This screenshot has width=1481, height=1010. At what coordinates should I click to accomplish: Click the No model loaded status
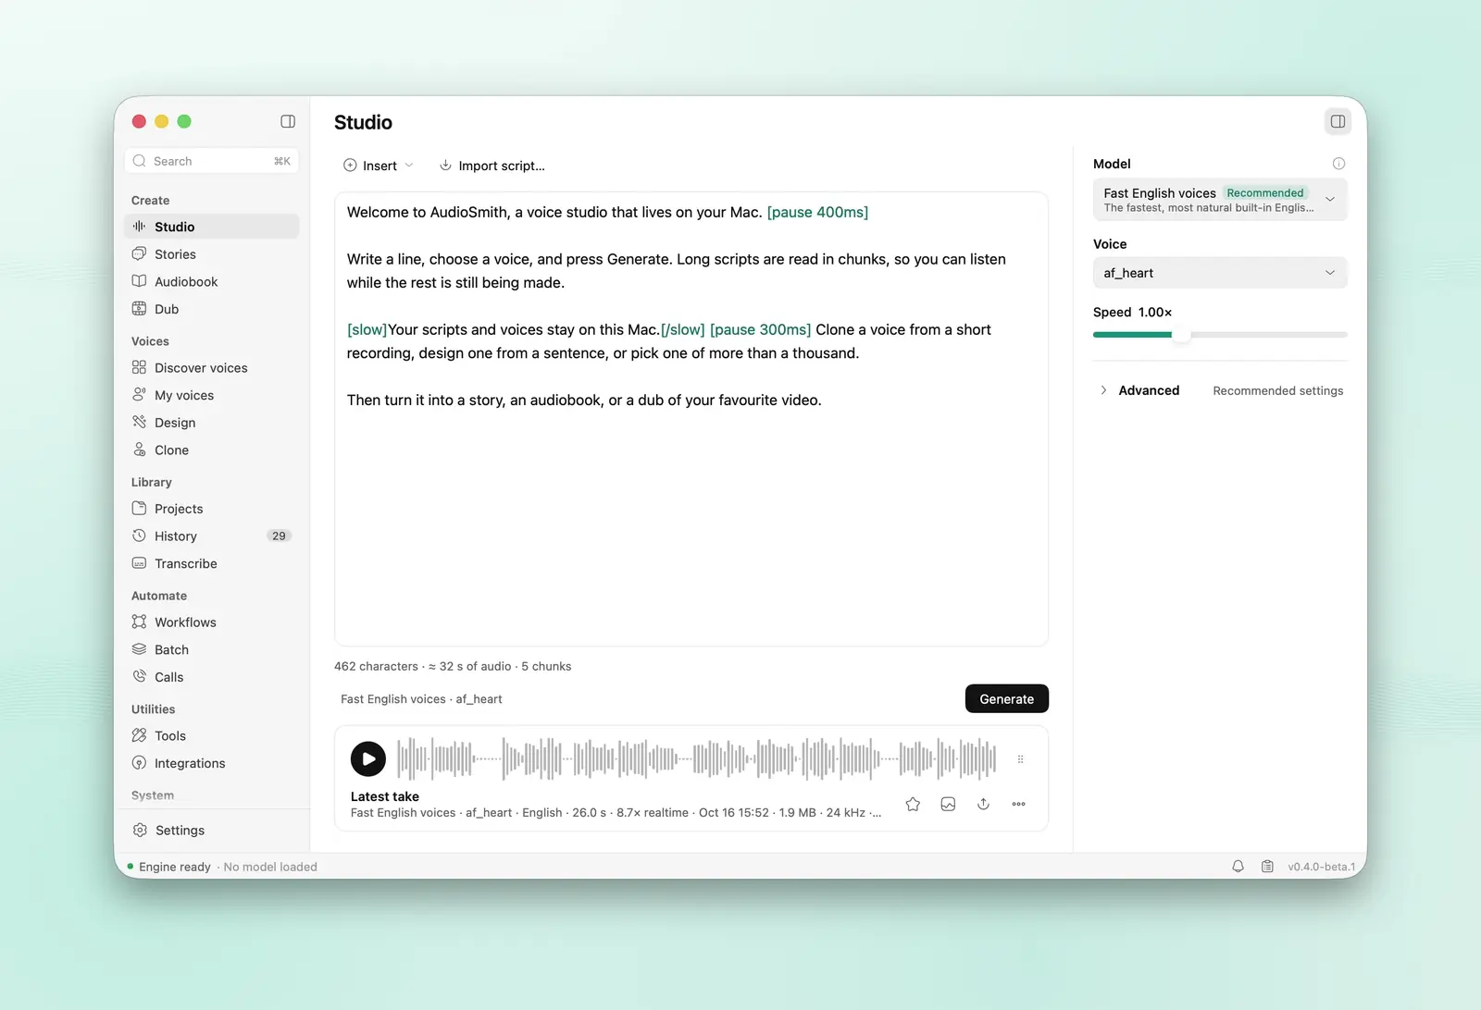[270, 868]
